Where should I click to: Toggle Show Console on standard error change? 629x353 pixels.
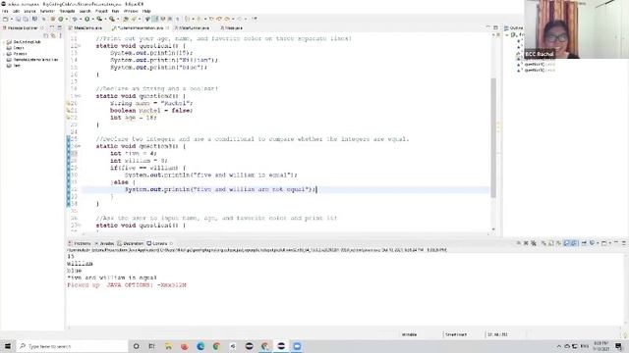pyautogui.click(x=574, y=243)
